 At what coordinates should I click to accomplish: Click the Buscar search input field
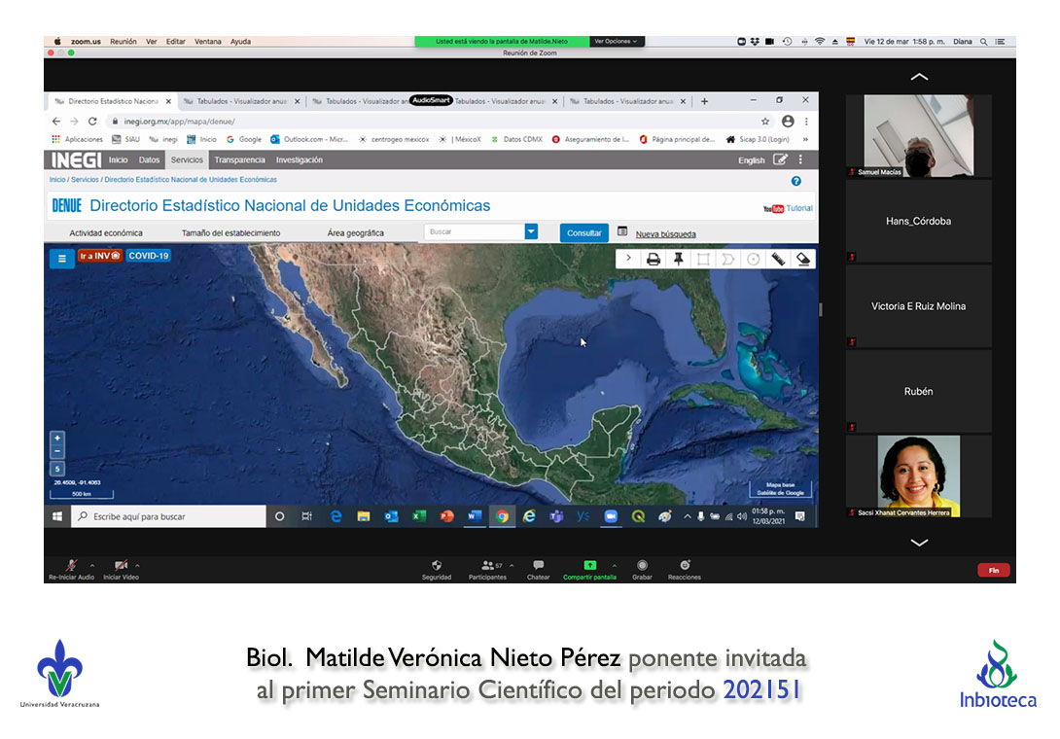(474, 232)
